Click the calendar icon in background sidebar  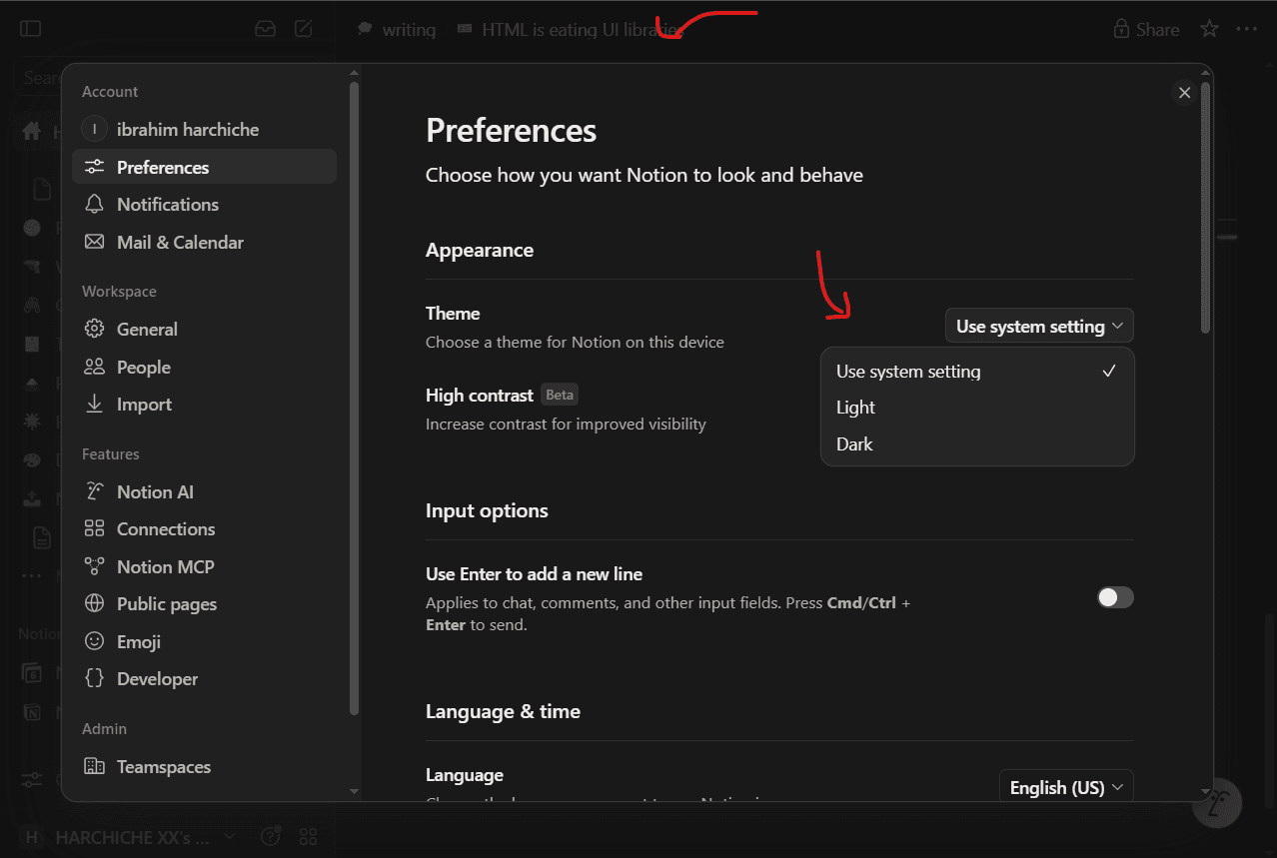(x=32, y=673)
